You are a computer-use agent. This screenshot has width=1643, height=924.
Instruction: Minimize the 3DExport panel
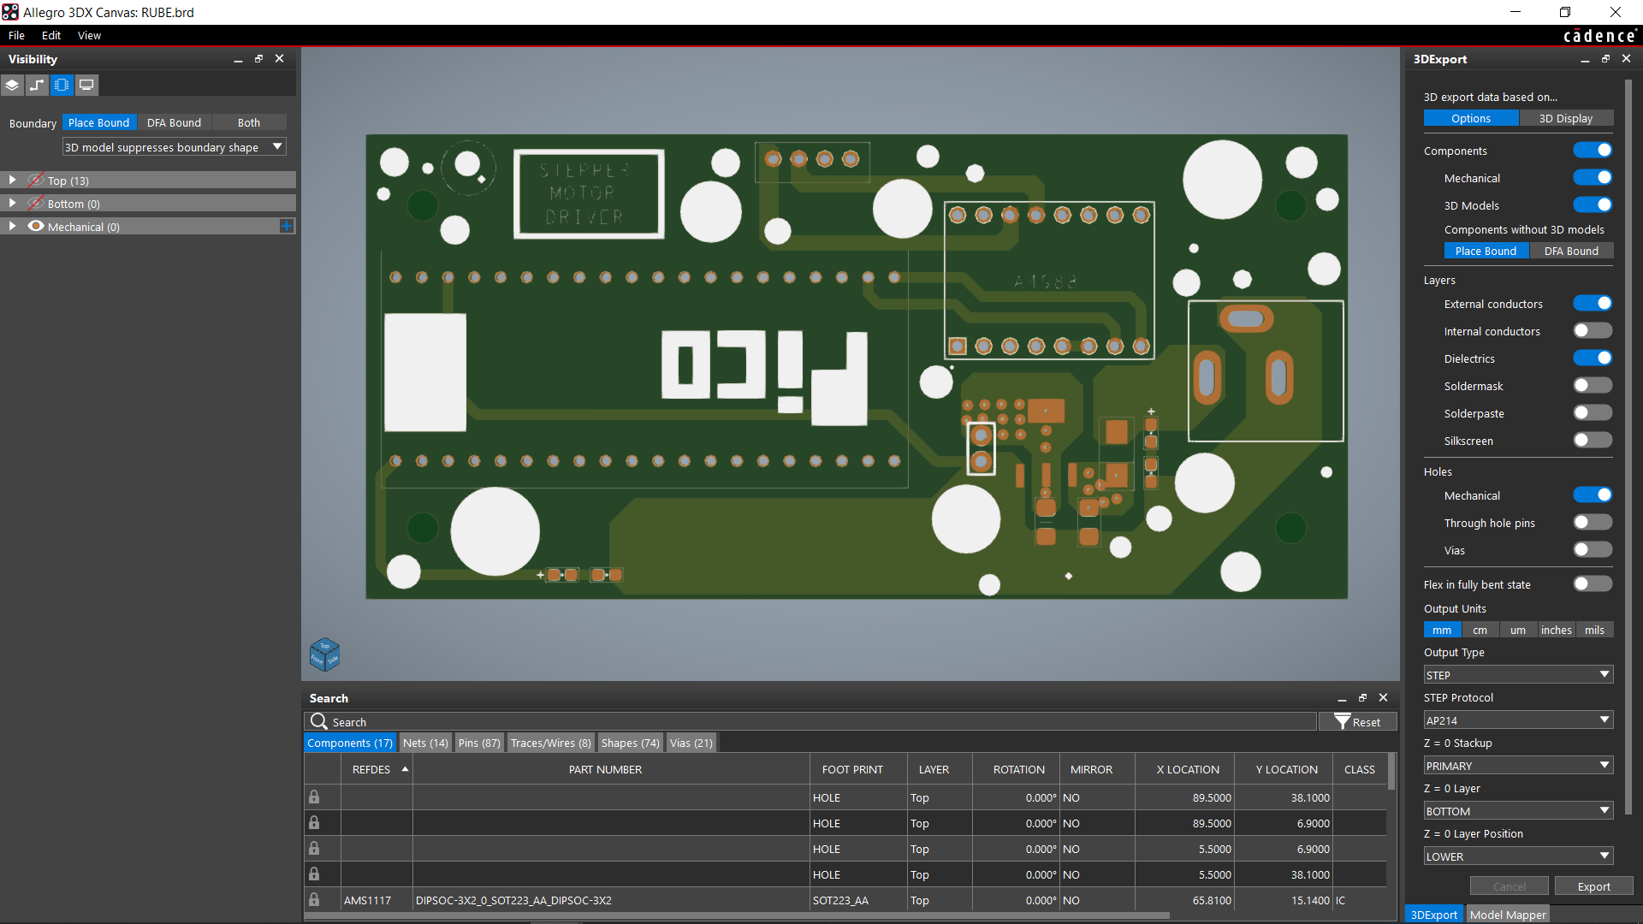[1585, 59]
